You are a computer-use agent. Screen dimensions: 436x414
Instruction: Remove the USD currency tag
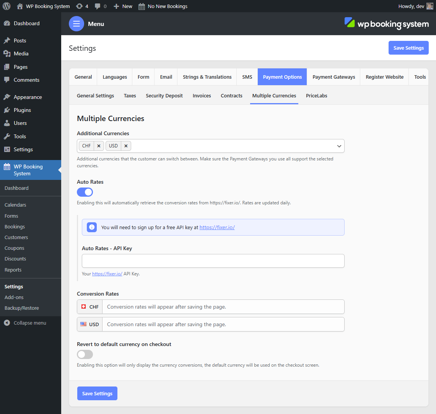pyautogui.click(x=126, y=146)
